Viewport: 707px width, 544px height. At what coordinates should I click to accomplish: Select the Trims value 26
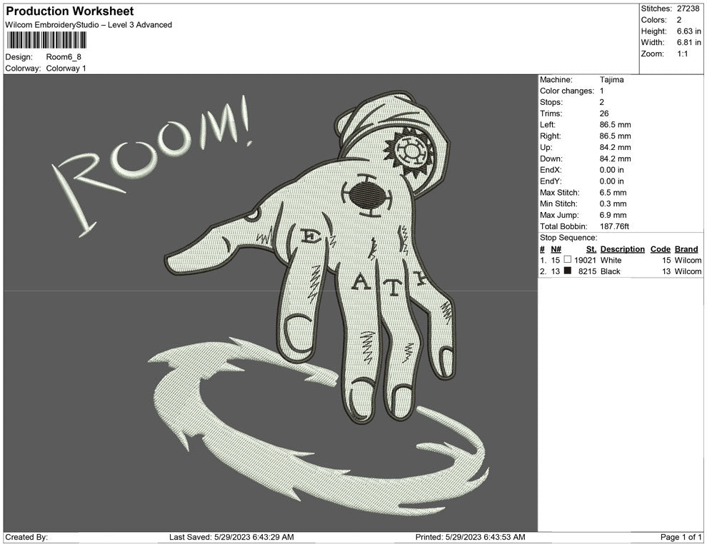[x=603, y=114]
